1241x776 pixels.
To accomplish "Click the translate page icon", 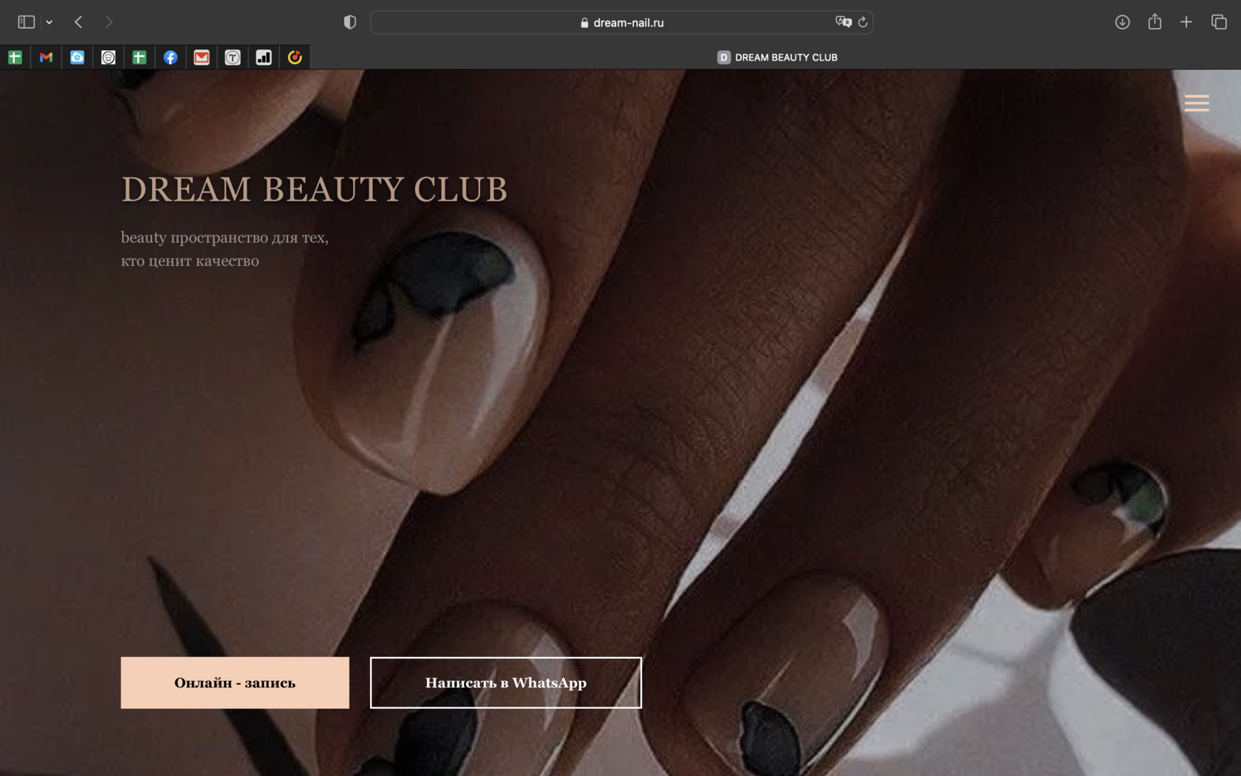I will pyautogui.click(x=843, y=22).
